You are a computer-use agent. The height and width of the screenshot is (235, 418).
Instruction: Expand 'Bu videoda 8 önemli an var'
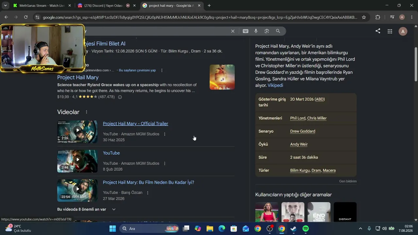(87, 209)
